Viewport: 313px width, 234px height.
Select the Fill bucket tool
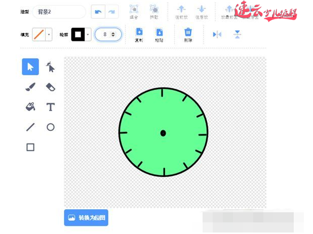30,107
